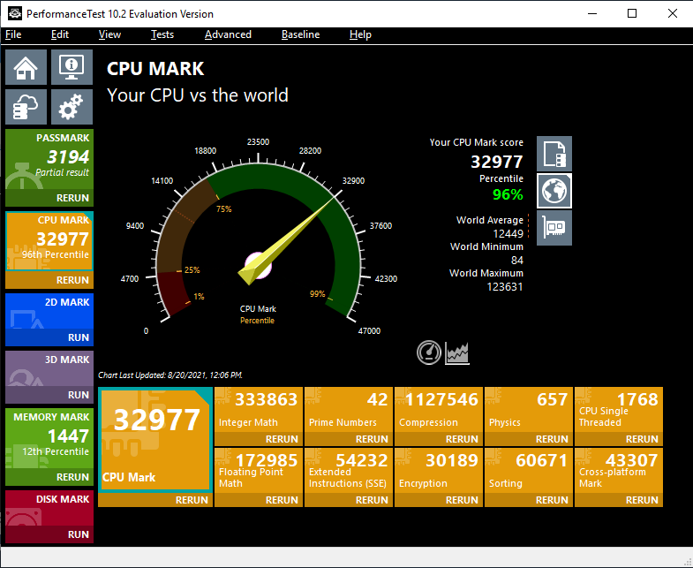Select the world globe comparison icon

coord(554,191)
